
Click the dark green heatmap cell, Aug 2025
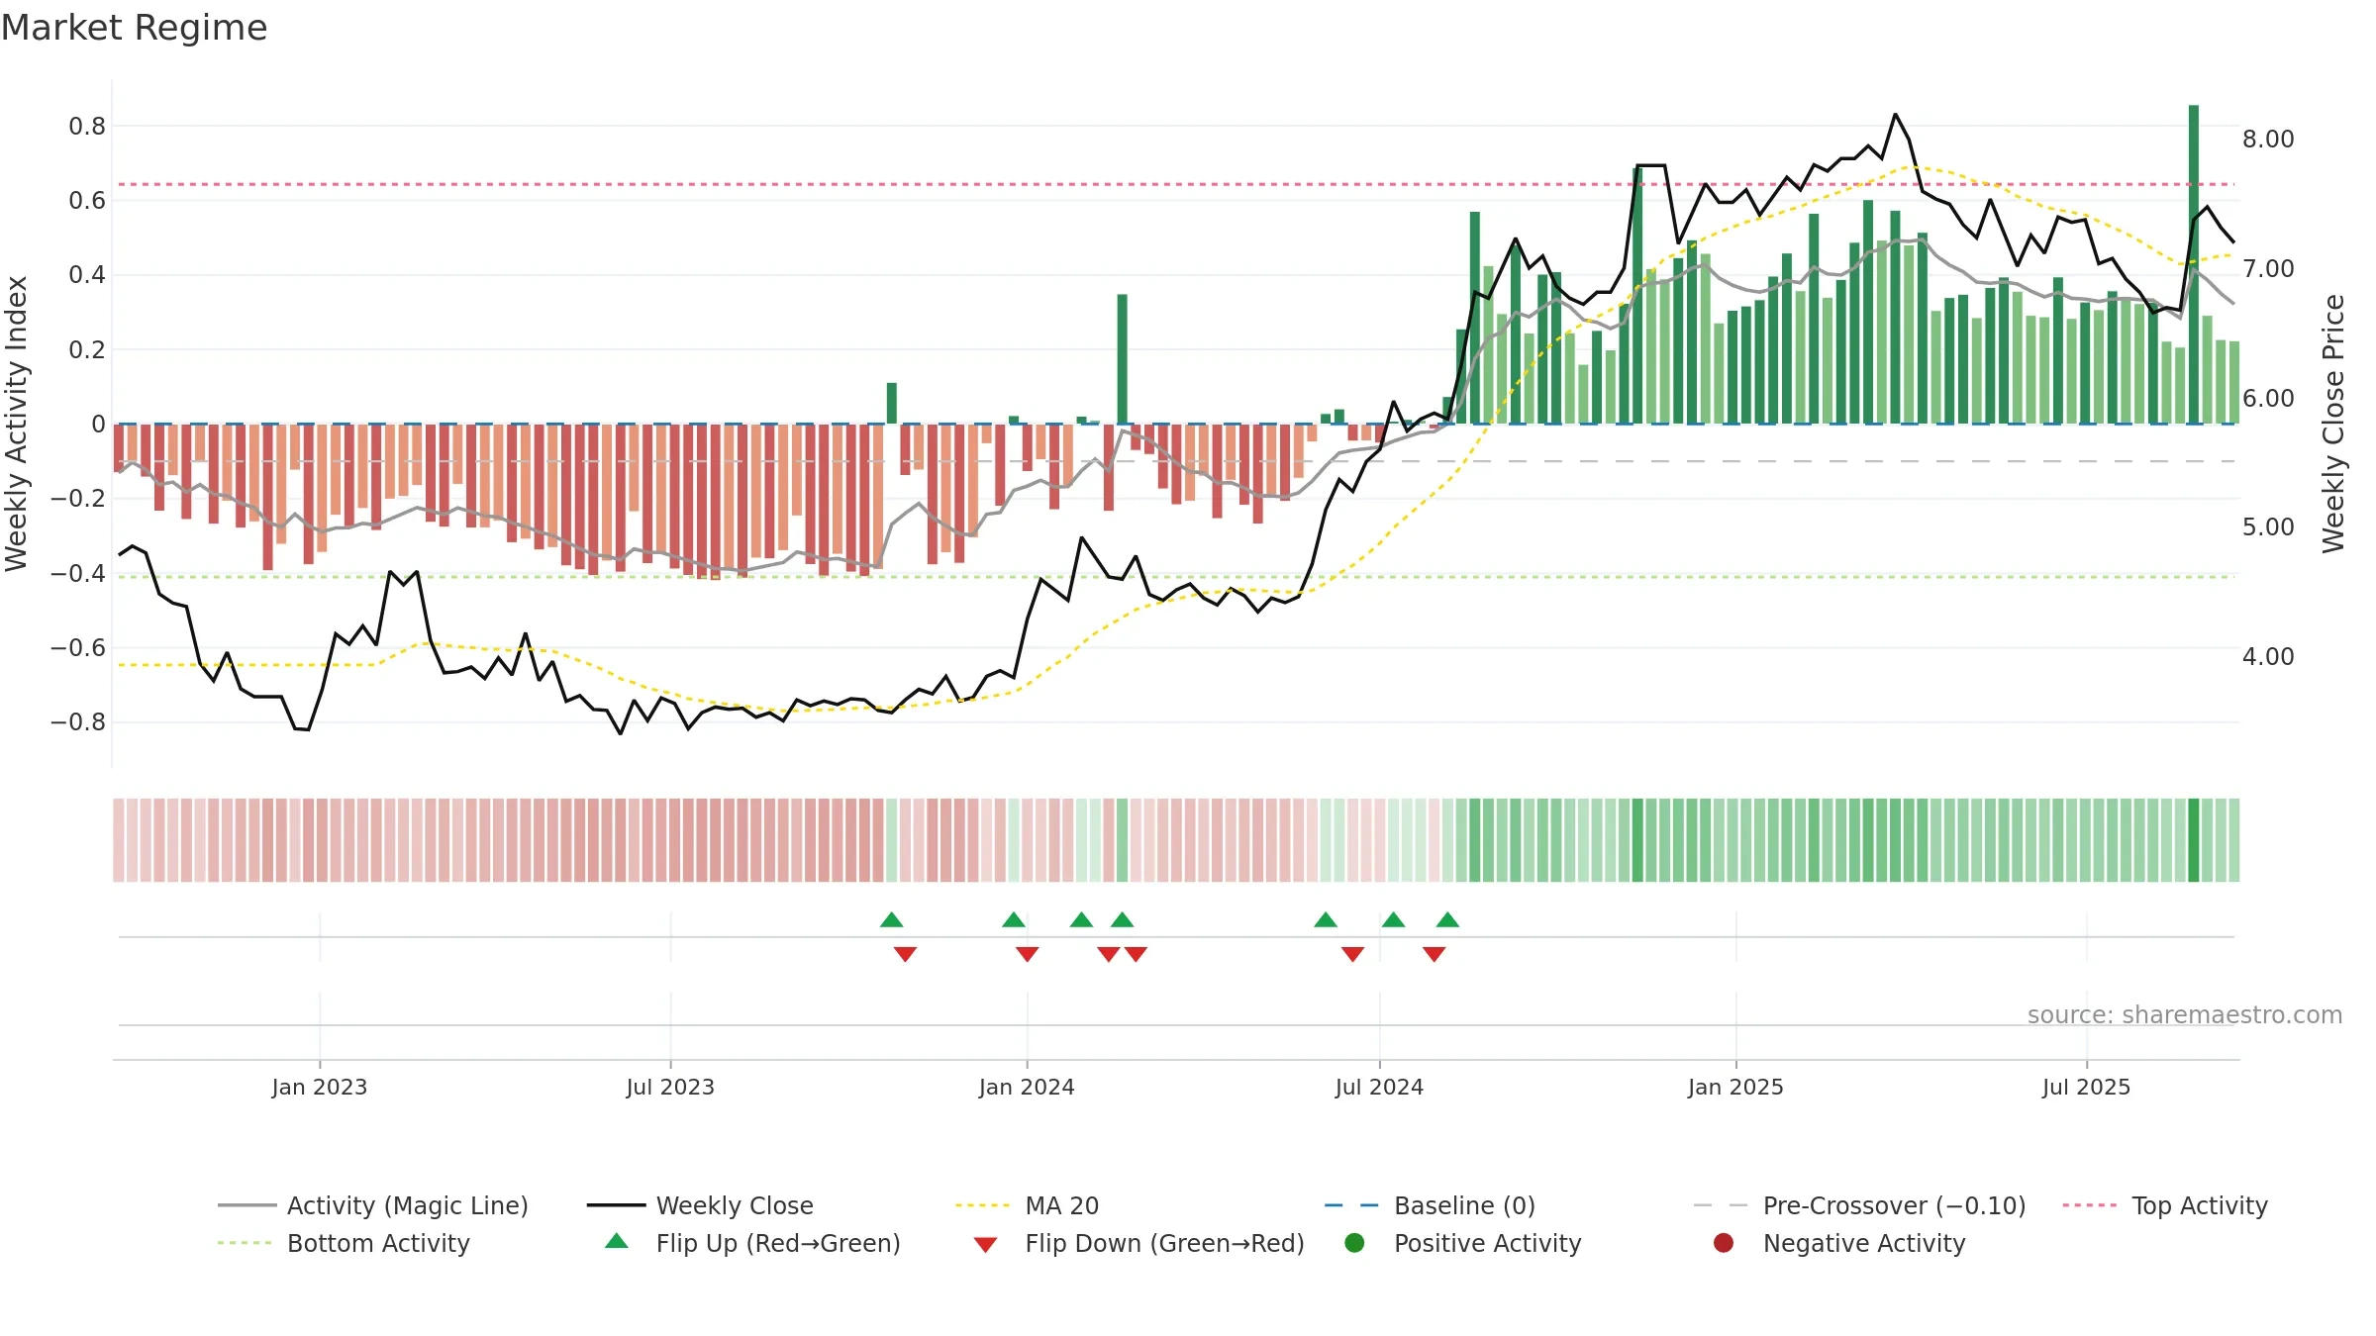point(2194,840)
